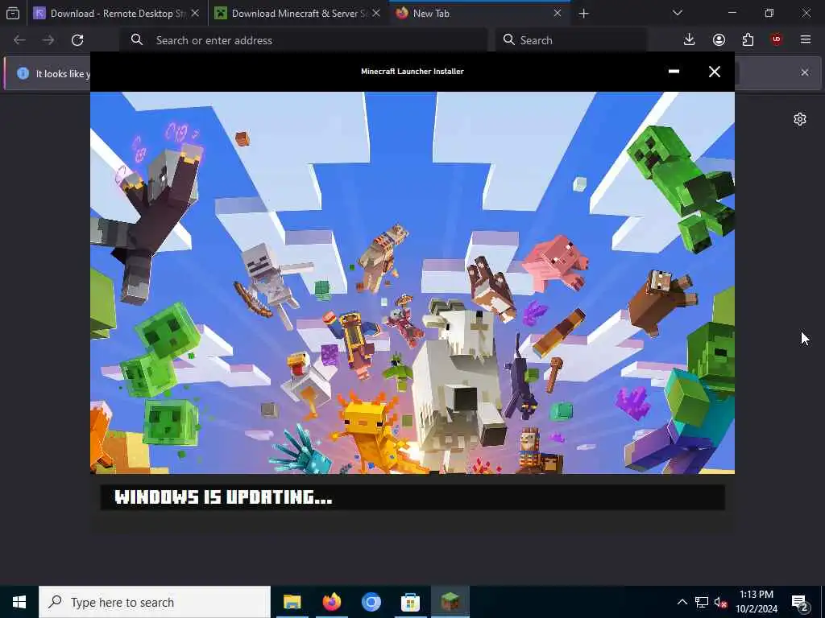This screenshot has height=618, width=825.
Task: Click the Type here to search box
Action: [x=155, y=602]
